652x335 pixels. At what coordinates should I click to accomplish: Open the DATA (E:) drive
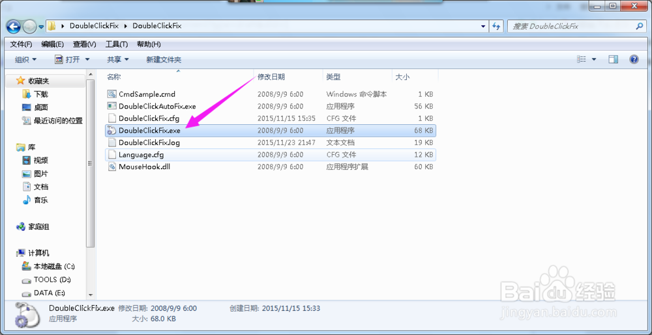pos(50,293)
